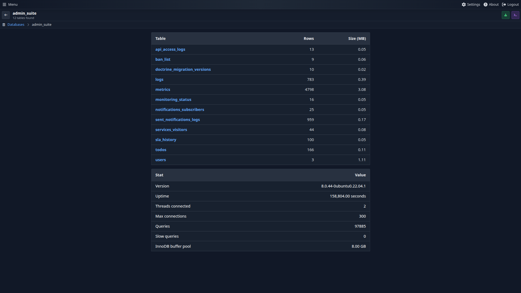Open the sent_notifications_logs table
The height and width of the screenshot is (293, 521).
177,119
